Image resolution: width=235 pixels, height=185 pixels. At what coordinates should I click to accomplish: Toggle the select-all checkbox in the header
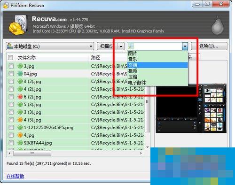tap(10, 58)
